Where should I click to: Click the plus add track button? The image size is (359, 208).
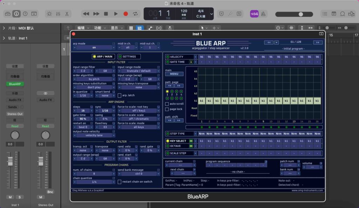[68, 38]
